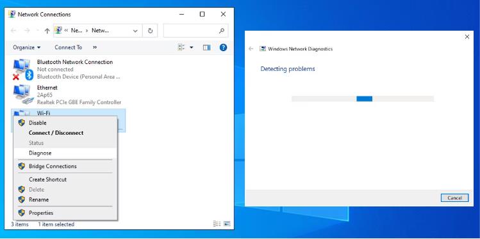Open the change view dropdown arrow

tap(192, 47)
